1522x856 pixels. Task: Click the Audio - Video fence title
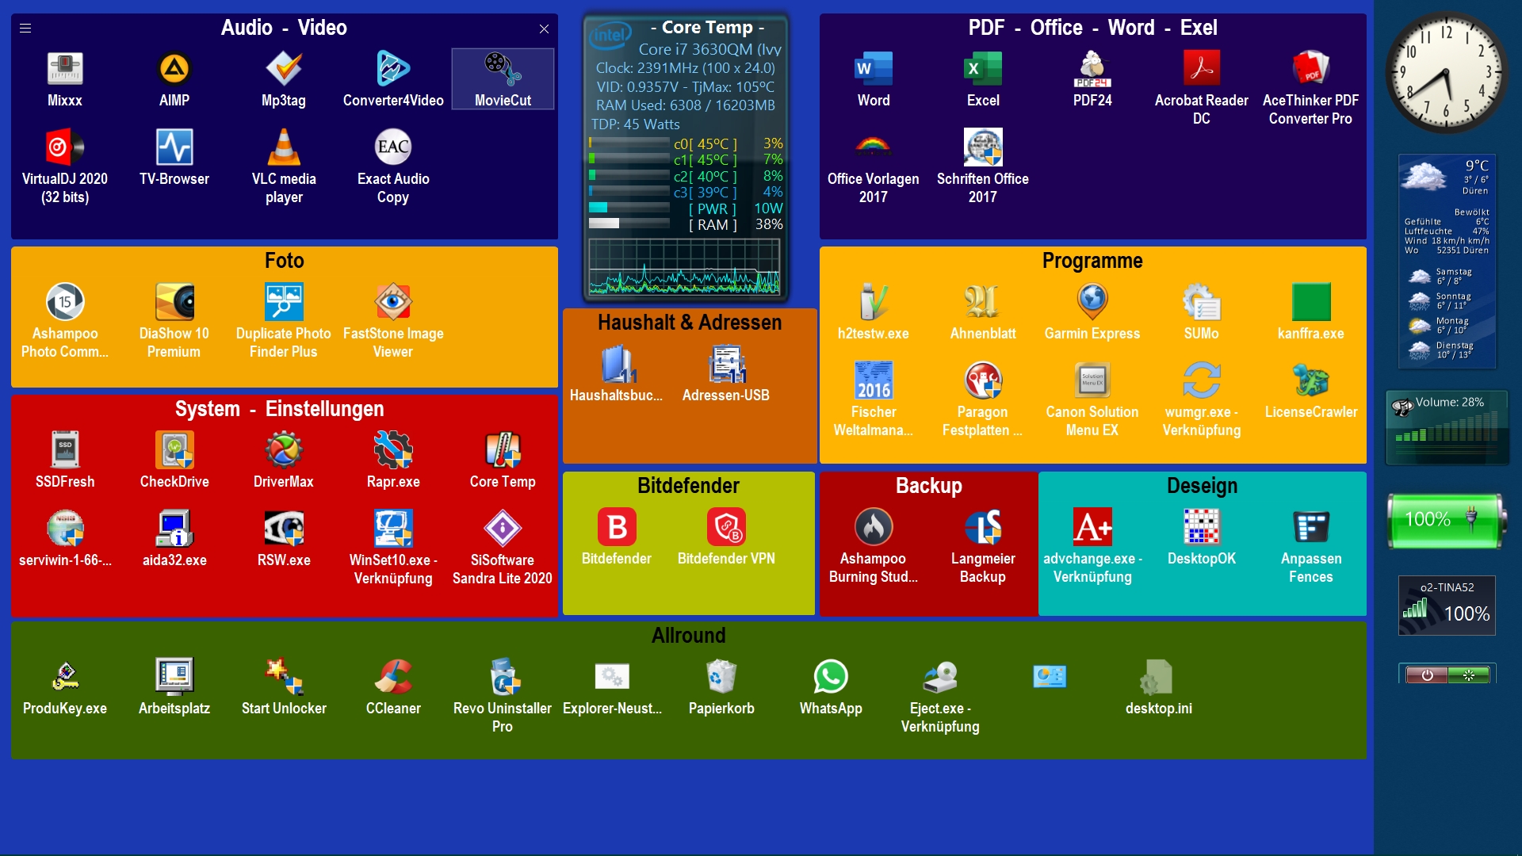(284, 28)
